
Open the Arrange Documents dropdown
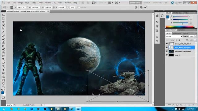tap(110, 3)
